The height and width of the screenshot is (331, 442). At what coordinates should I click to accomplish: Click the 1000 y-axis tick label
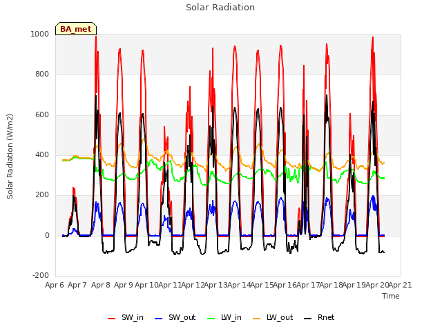click(40, 34)
